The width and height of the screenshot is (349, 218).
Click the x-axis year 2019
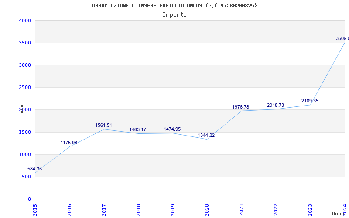click(x=173, y=210)
